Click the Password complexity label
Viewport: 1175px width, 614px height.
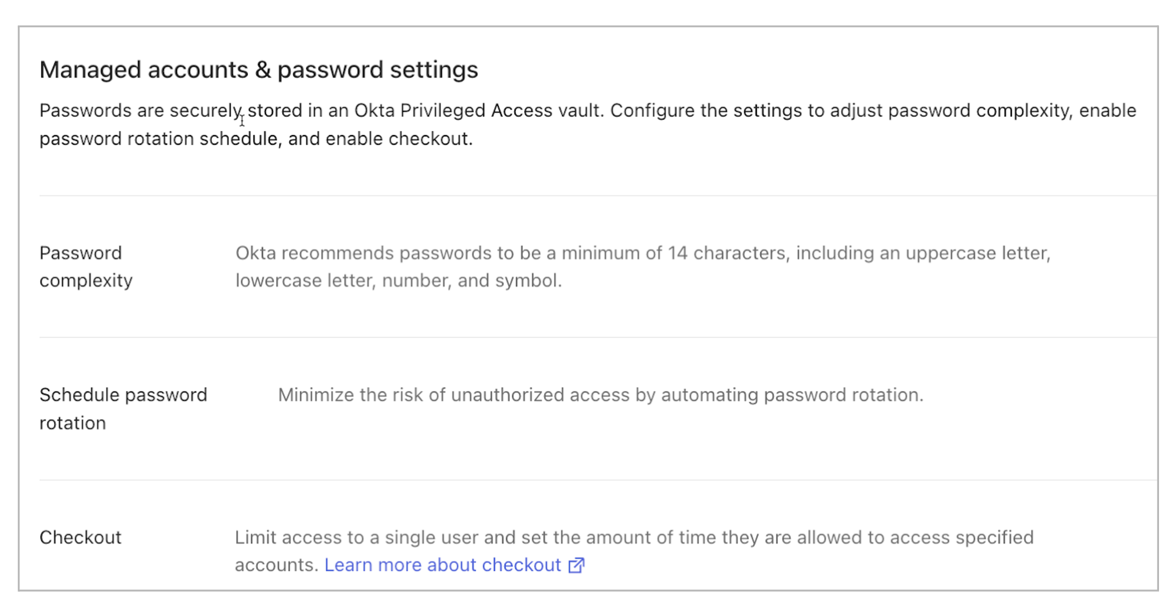(86, 267)
